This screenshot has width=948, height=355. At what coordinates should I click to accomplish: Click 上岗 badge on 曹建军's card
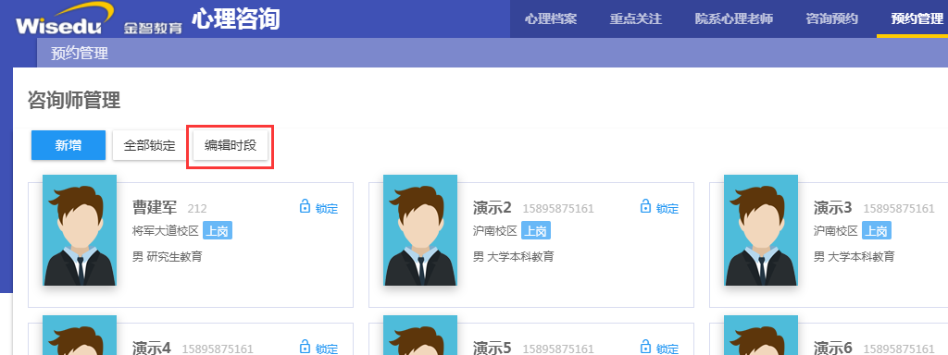(217, 230)
